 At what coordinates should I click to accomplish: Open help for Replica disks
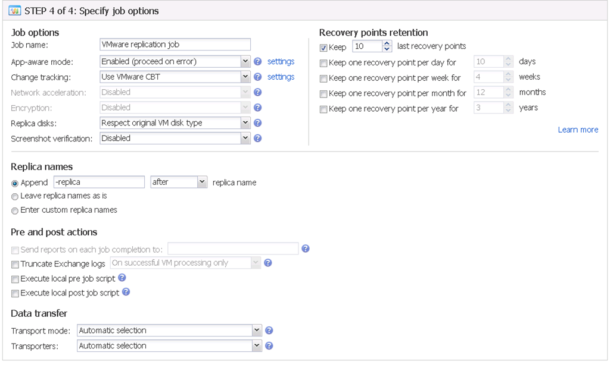coord(257,123)
